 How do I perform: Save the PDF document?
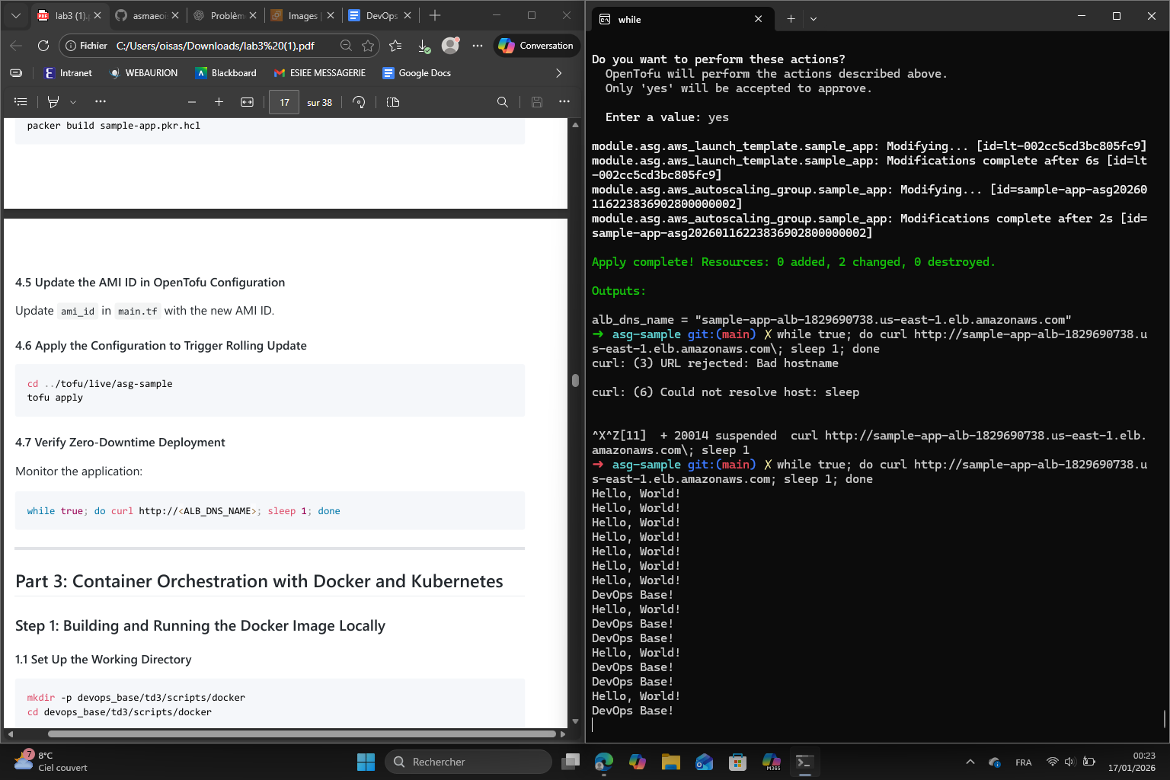pyautogui.click(x=537, y=101)
